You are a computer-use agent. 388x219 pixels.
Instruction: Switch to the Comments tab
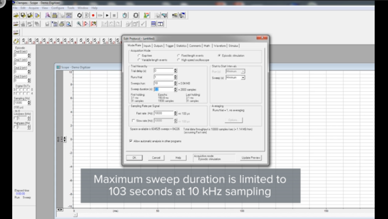tap(195, 46)
